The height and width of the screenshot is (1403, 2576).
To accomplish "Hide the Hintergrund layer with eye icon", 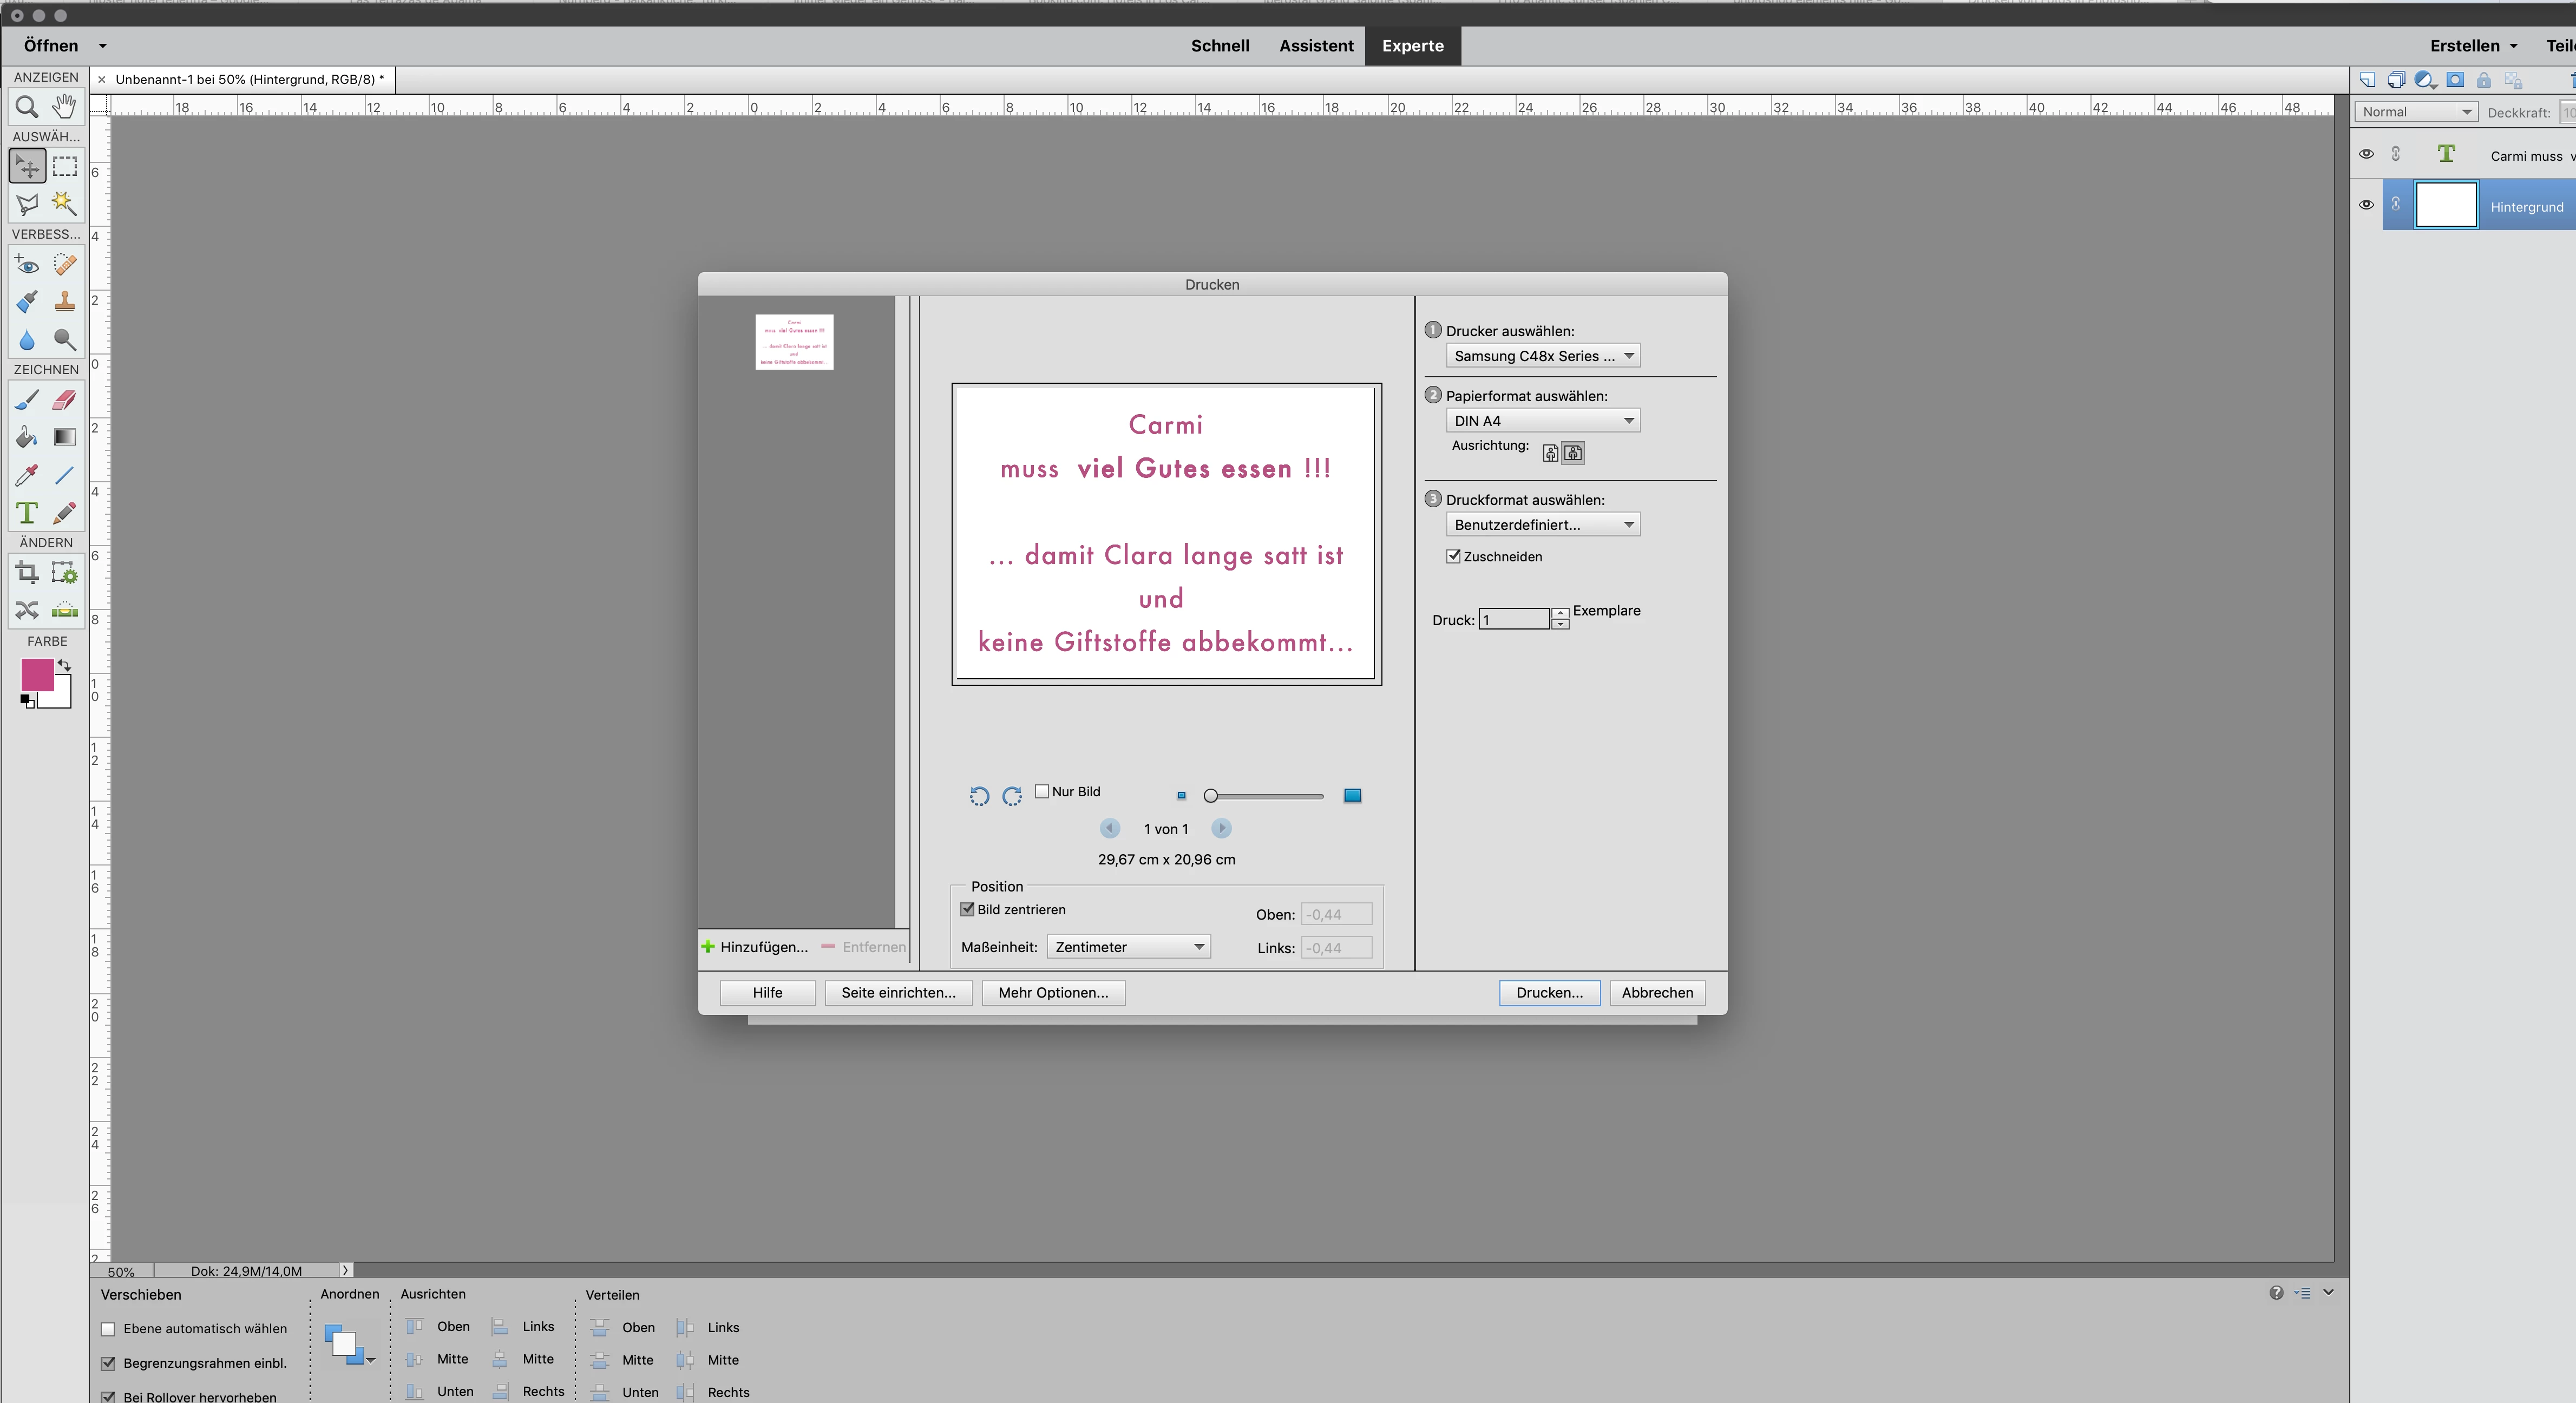I will pyautogui.click(x=2366, y=205).
